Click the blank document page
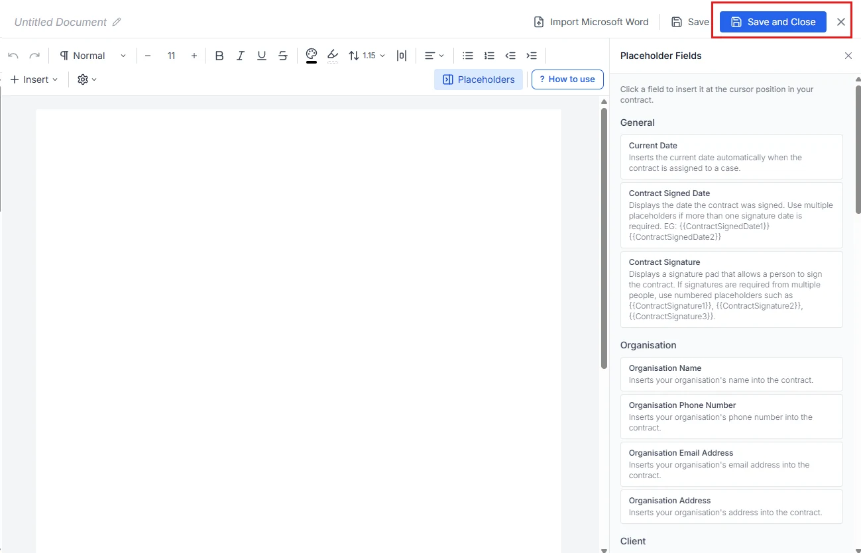The height and width of the screenshot is (553, 861). (298, 331)
